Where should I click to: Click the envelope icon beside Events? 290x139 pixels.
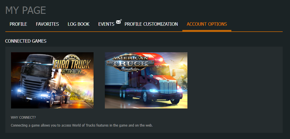(x=119, y=21)
